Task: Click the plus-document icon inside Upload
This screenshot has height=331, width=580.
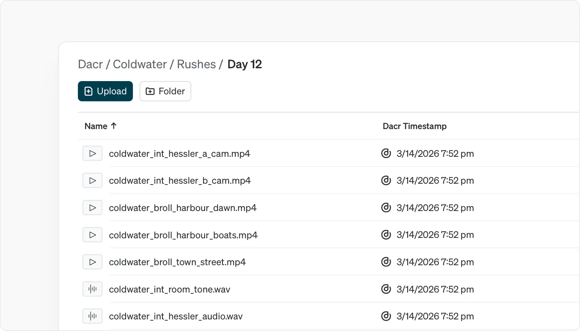Action: click(x=88, y=91)
